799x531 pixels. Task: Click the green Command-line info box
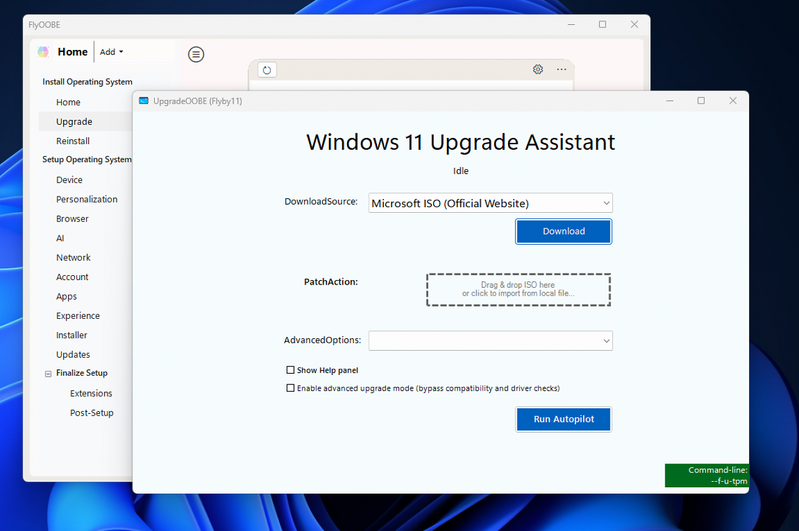tap(707, 475)
